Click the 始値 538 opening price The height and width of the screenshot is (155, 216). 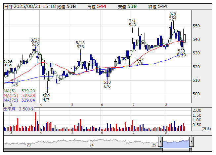(66, 7)
